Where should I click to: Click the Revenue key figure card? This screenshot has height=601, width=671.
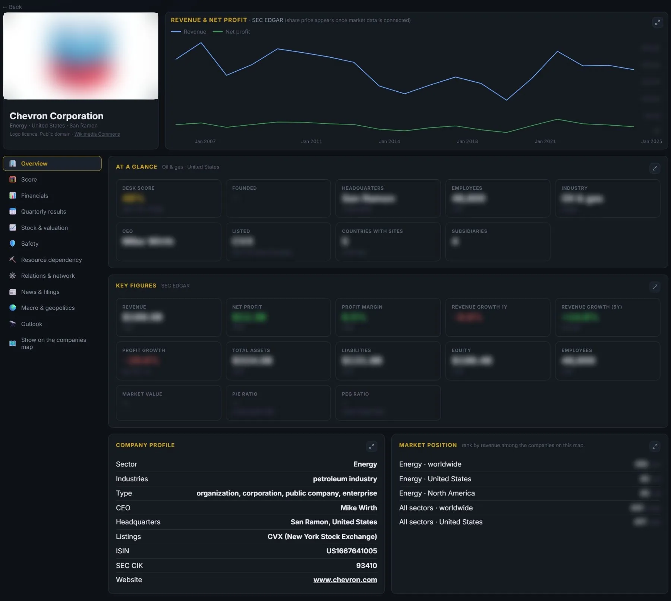(x=168, y=317)
